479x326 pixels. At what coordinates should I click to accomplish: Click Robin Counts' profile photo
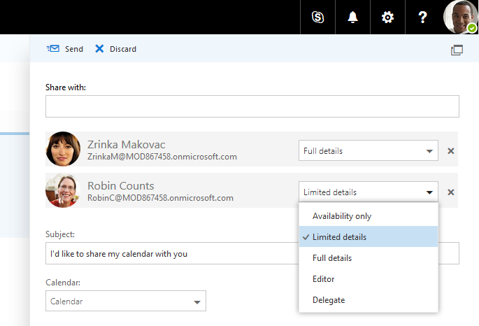pos(63,190)
